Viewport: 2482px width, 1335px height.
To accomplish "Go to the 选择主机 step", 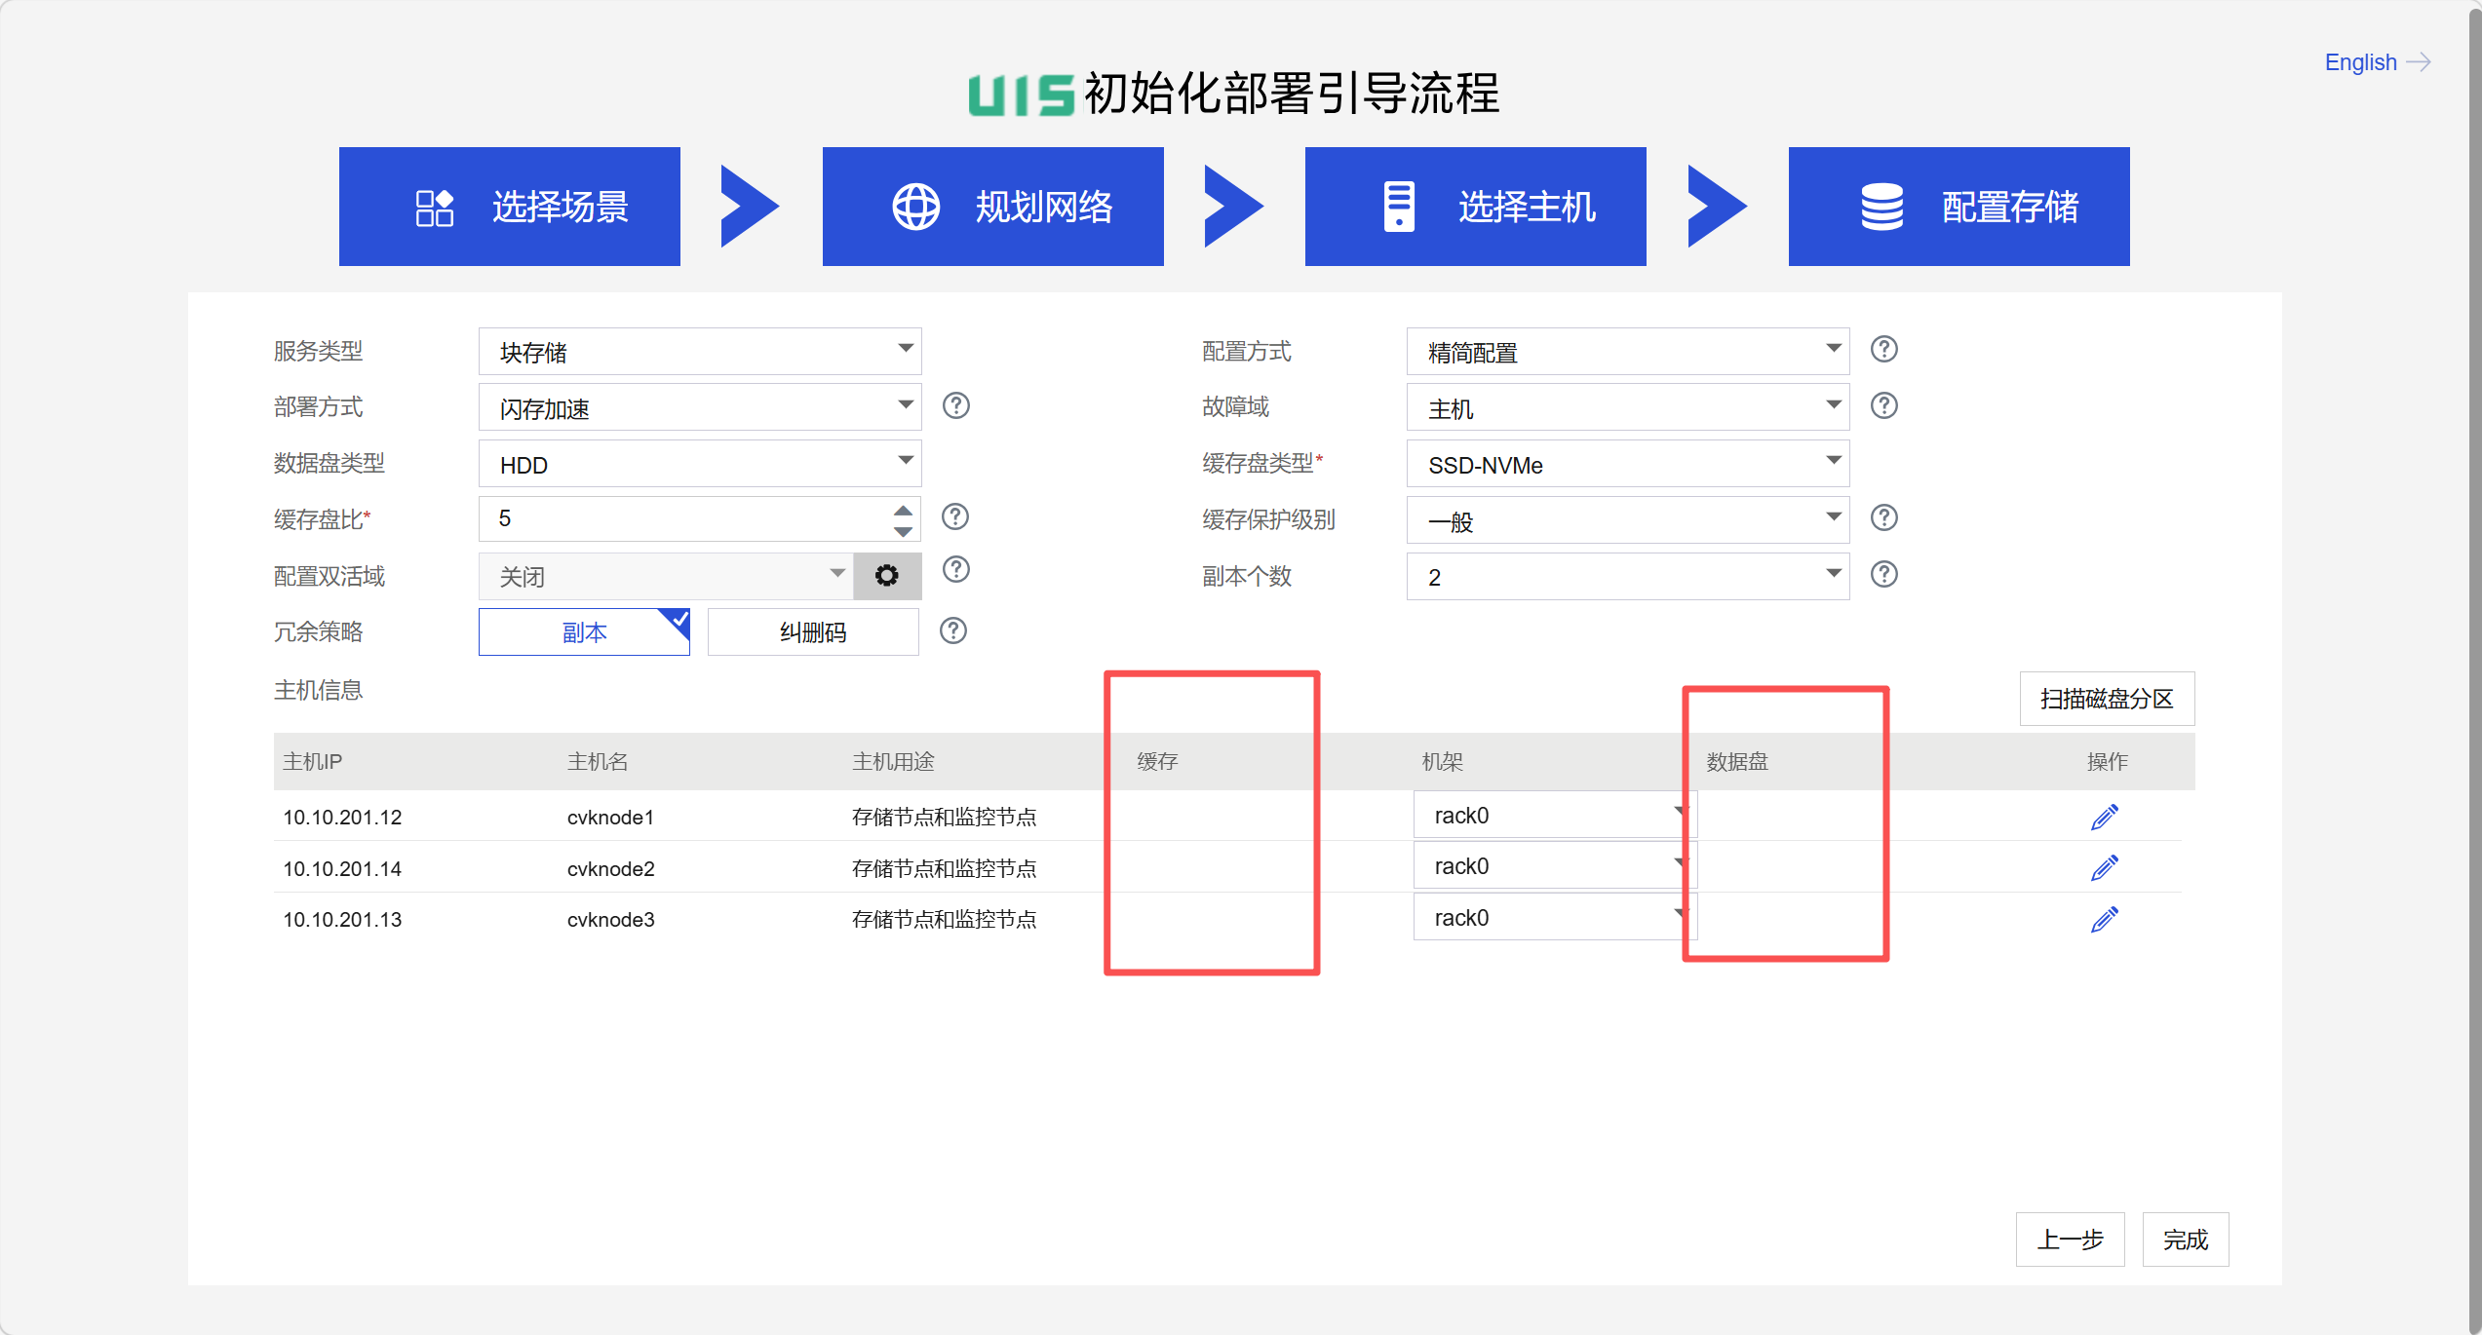I will [x=1475, y=207].
